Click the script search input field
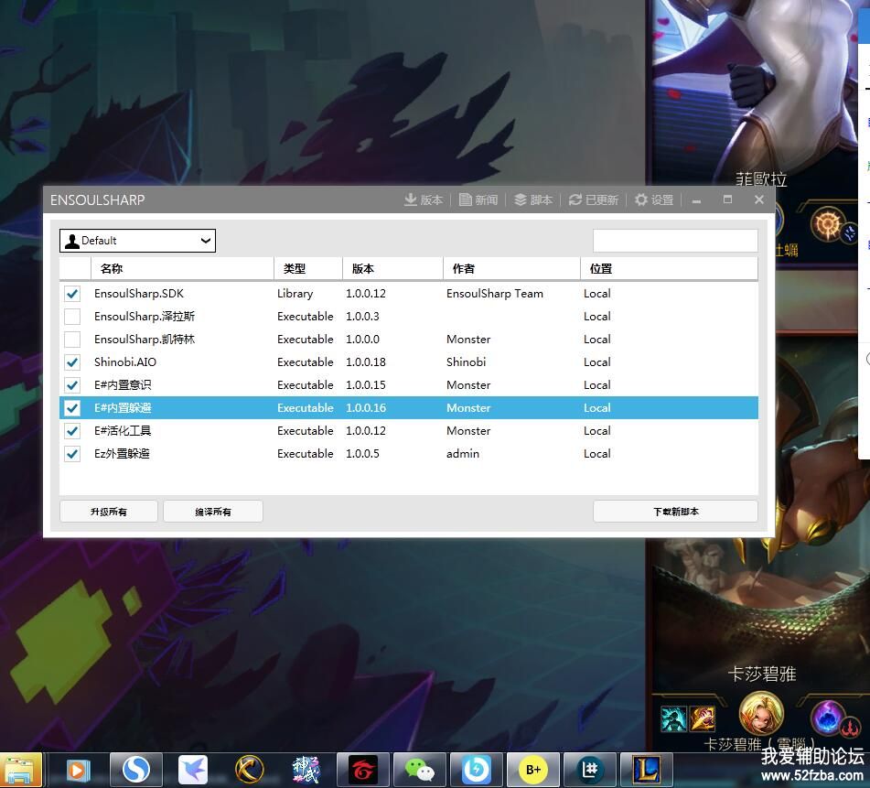 (x=675, y=241)
